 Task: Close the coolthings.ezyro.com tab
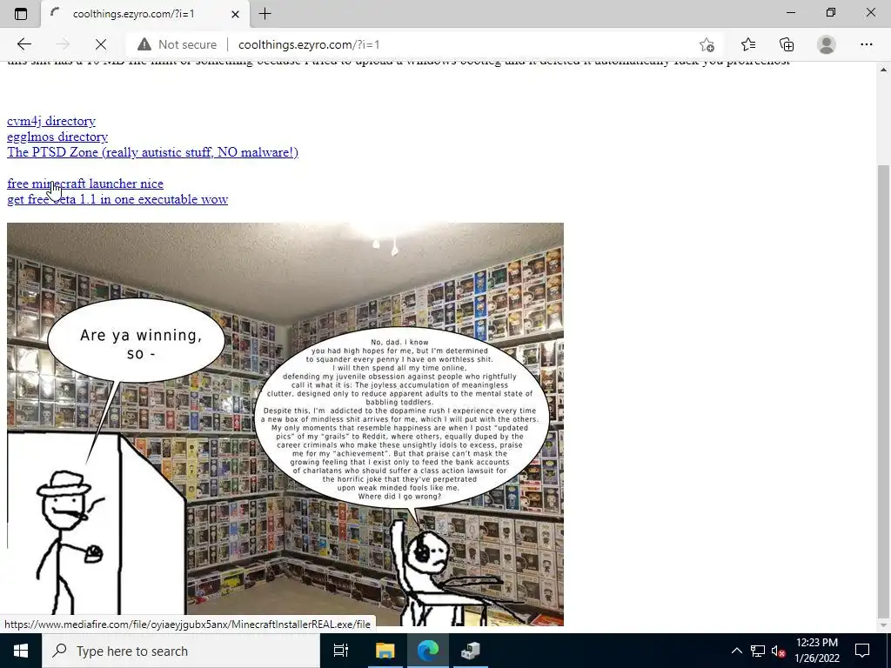tap(235, 14)
